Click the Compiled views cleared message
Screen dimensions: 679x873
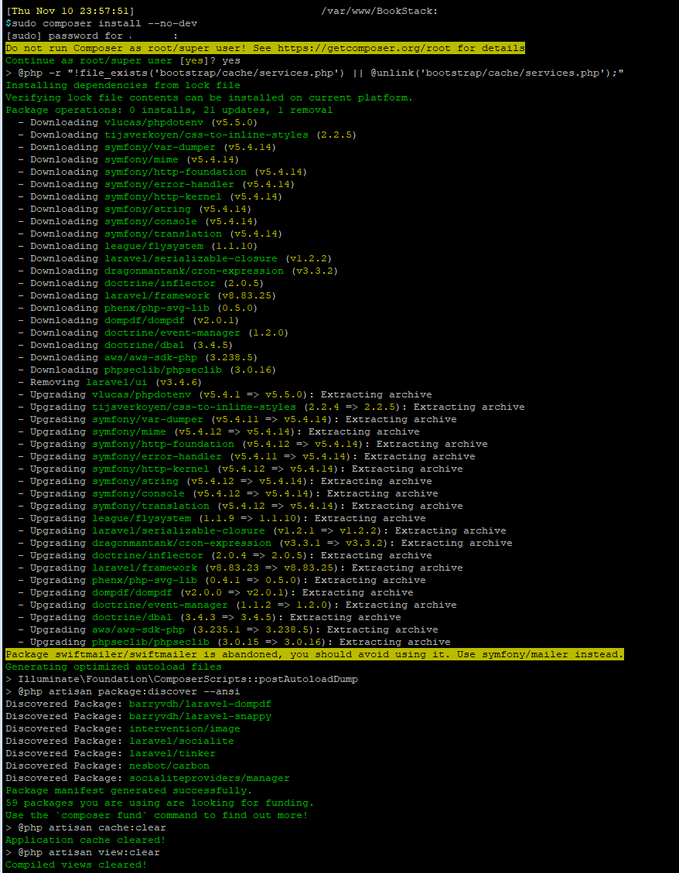(76, 864)
